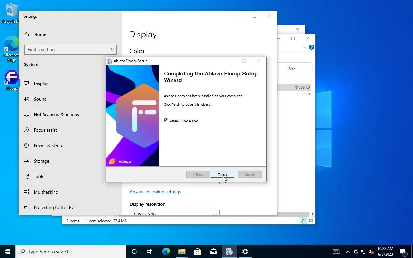Open Task View on the taskbar

coord(150,252)
